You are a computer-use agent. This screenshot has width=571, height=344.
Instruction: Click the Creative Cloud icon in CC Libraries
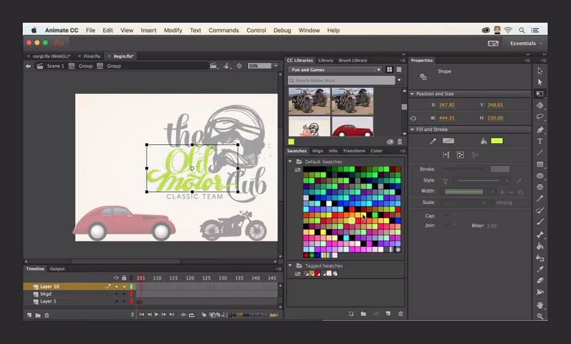pos(389,142)
